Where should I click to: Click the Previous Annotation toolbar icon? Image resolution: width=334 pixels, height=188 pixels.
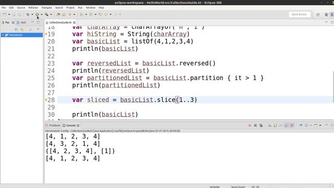(x=91, y=15)
